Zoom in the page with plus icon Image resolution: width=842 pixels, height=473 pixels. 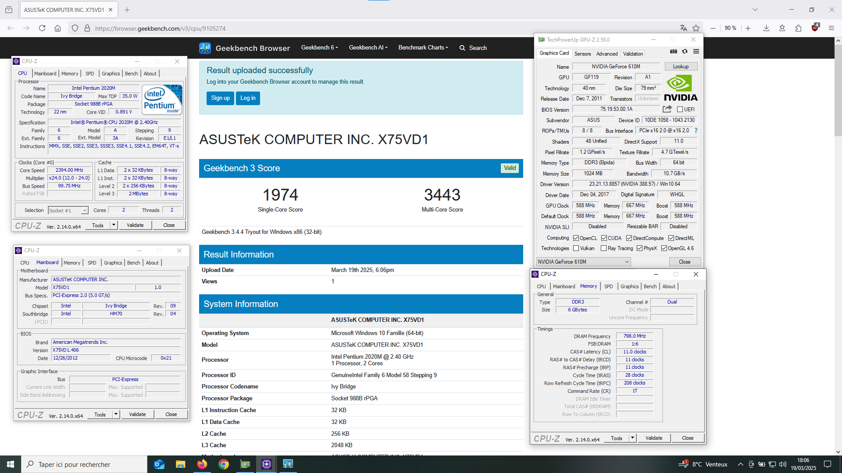(748, 28)
